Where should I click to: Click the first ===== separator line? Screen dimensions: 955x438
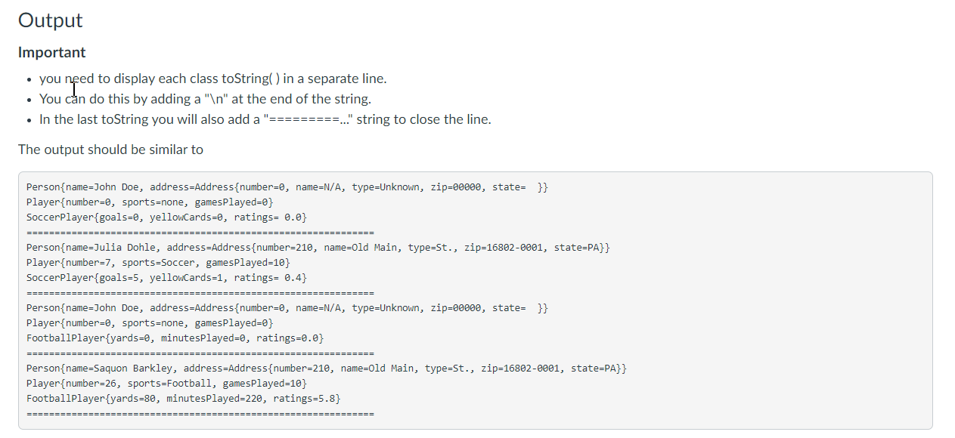pyautogui.click(x=200, y=232)
